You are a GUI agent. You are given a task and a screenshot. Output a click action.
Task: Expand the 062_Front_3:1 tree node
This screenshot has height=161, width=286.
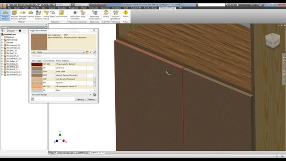pyautogui.click(x=2, y=67)
